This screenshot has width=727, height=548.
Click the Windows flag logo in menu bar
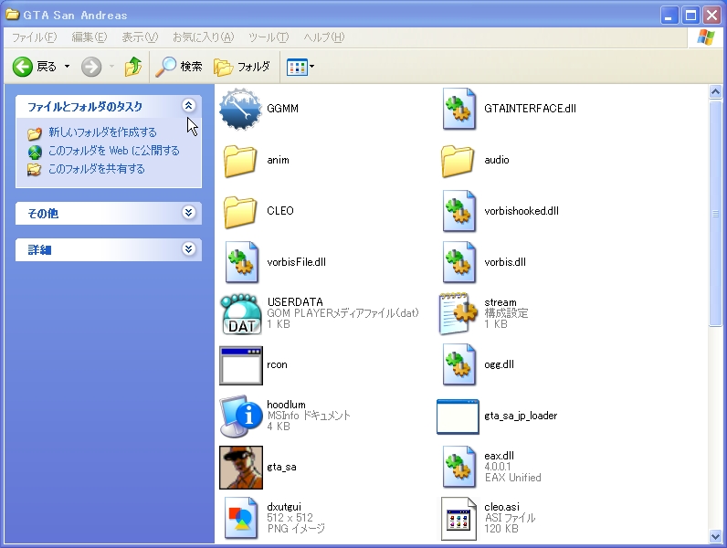705,37
